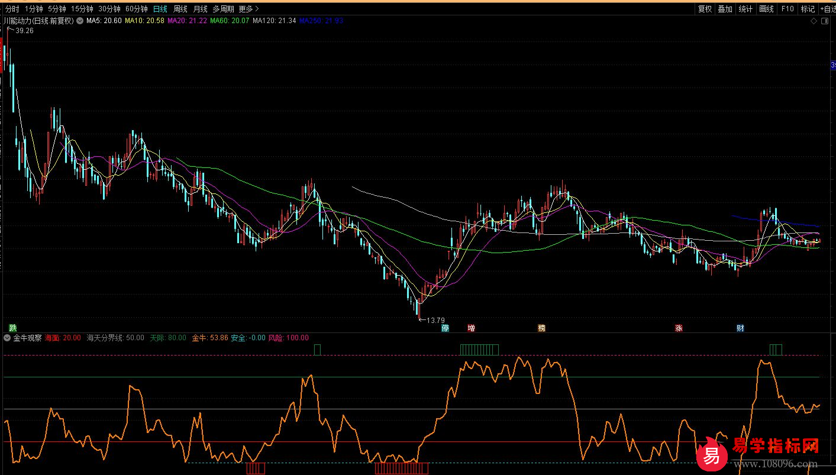
Task: Expand the dropdown beside 金牛观察 indicator
Action: [7, 338]
